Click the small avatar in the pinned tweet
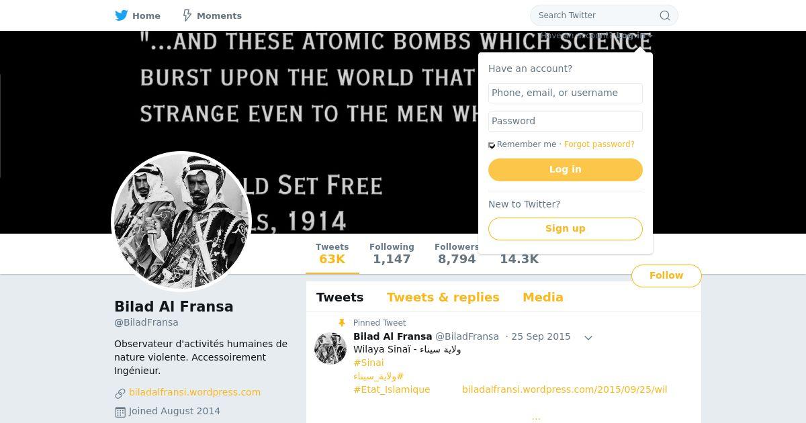 [330, 348]
